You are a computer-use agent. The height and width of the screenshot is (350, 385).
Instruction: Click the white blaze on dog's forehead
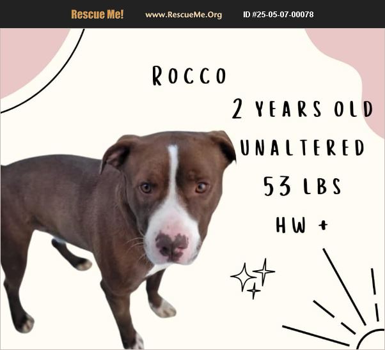tap(173, 169)
